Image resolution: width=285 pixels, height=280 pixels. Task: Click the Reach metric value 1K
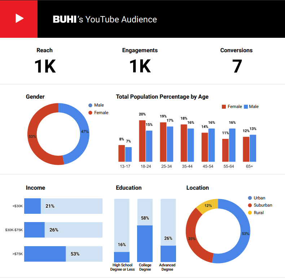click(x=45, y=66)
